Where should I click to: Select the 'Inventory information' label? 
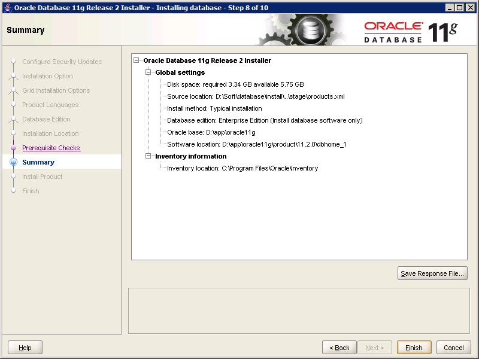tap(191, 156)
